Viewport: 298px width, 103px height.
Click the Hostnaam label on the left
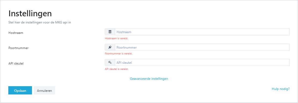[x=16, y=33]
